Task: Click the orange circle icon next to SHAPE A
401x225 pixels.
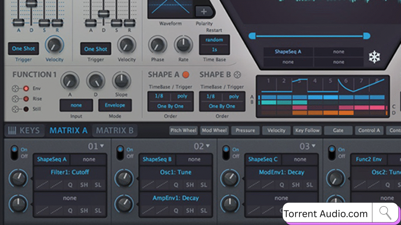Action: coord(186,75)
